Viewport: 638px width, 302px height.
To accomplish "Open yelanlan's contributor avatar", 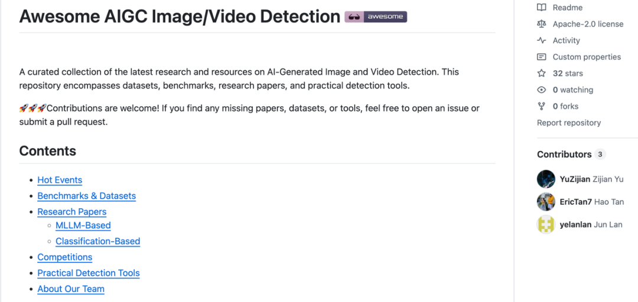I will [546, 225].
